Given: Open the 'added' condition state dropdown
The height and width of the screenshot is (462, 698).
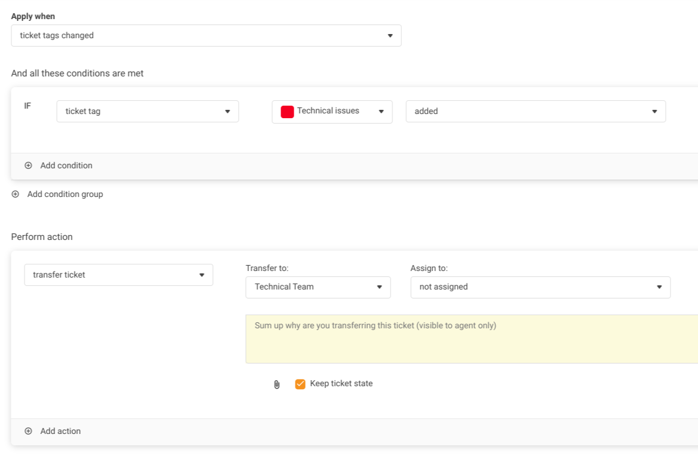Looking at the screenshot, I should coord(535,112).
